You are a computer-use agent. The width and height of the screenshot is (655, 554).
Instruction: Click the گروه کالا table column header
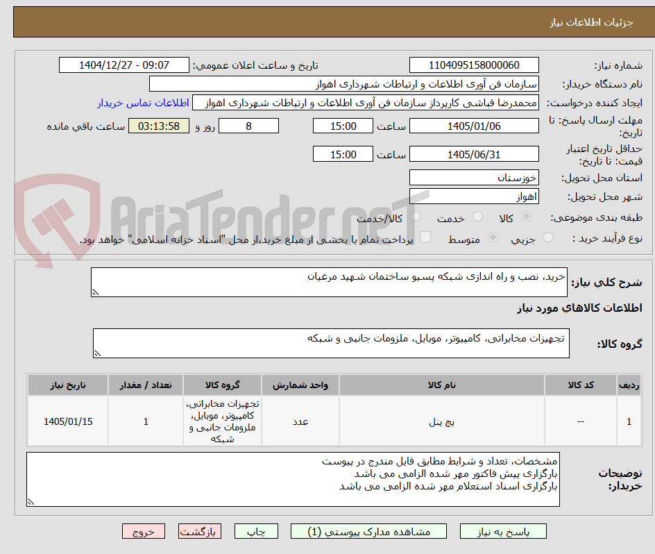(x=222, y=385)
